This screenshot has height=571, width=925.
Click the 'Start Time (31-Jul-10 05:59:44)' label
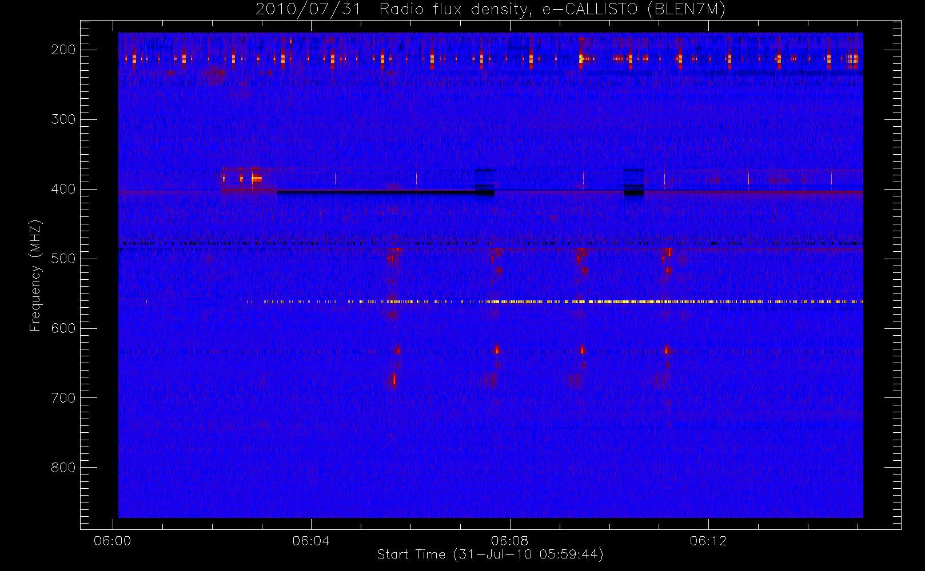(x=491, y=554)
